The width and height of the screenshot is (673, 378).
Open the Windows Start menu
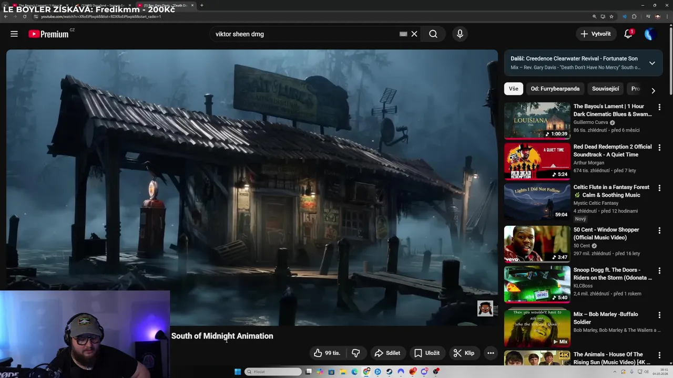click(238, 372)
